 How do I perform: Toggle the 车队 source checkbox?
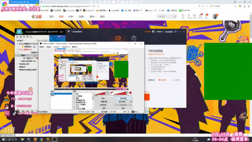74,94
